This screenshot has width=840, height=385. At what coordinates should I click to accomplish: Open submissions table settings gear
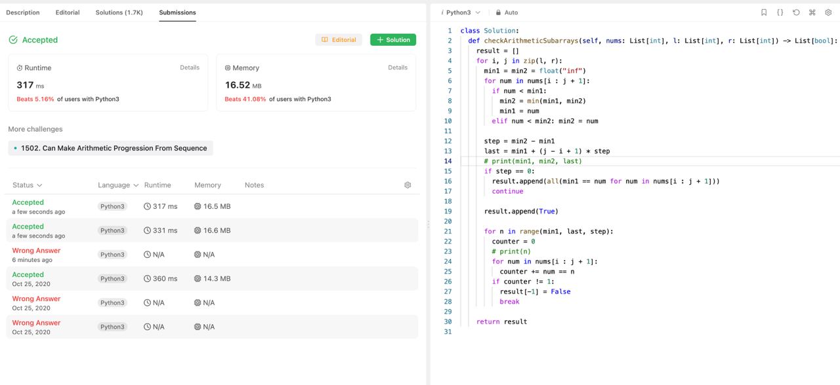tap(408, 185)
